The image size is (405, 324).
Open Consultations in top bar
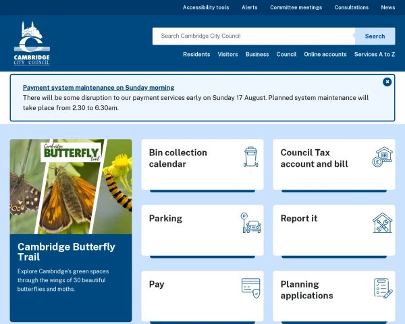click(x=352, y=7)
